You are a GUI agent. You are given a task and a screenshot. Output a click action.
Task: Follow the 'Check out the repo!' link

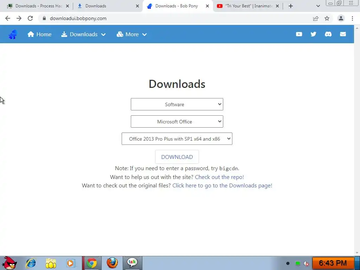(219, 177)
